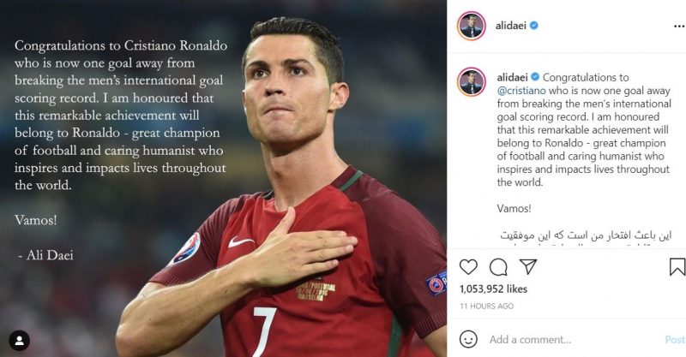Open the emoji picker smiley icon
This screenshot has width=686, height=357.
[x=468, y=339]
